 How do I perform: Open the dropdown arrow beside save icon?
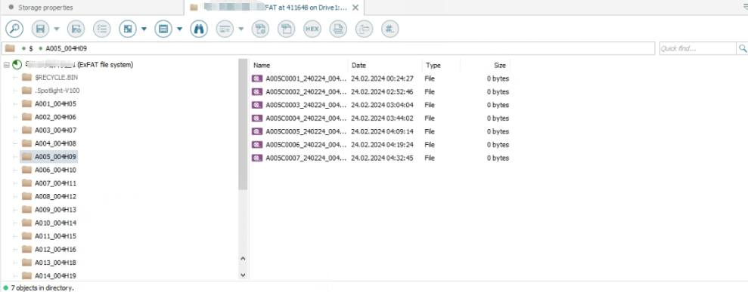(x=56, y=29)
